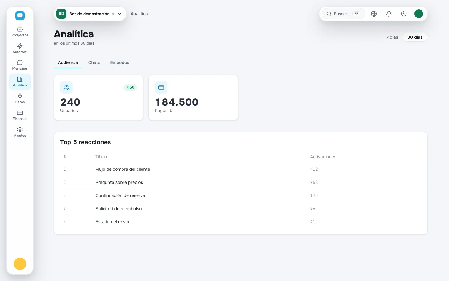Click the Buscar search field

coord(343,14)
